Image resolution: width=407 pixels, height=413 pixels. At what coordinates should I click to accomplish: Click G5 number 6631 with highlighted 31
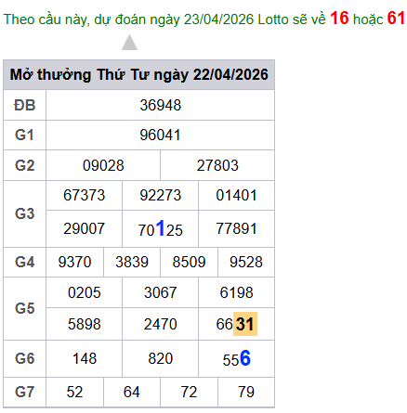click(x=236, y=324)
